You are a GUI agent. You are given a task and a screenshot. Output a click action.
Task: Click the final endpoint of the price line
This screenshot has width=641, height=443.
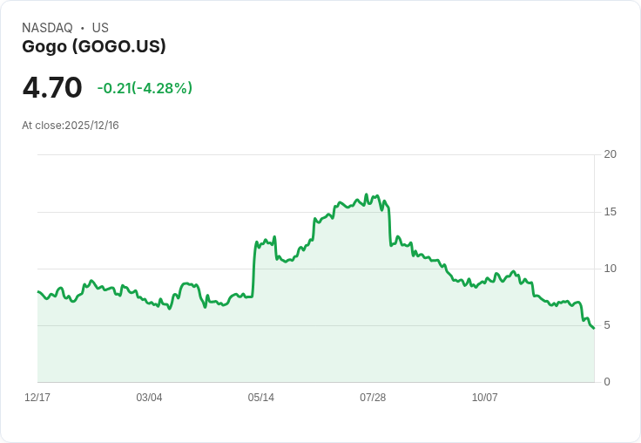coord(593,328)
